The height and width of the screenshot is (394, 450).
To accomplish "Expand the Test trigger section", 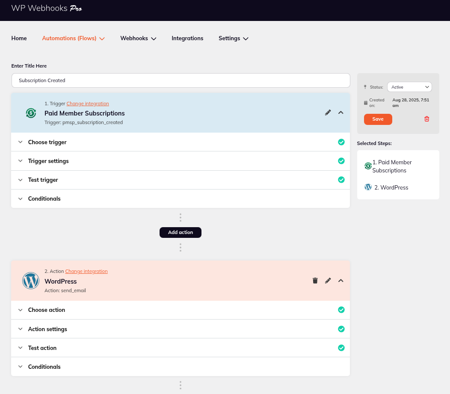I will [x=180, y=180].
